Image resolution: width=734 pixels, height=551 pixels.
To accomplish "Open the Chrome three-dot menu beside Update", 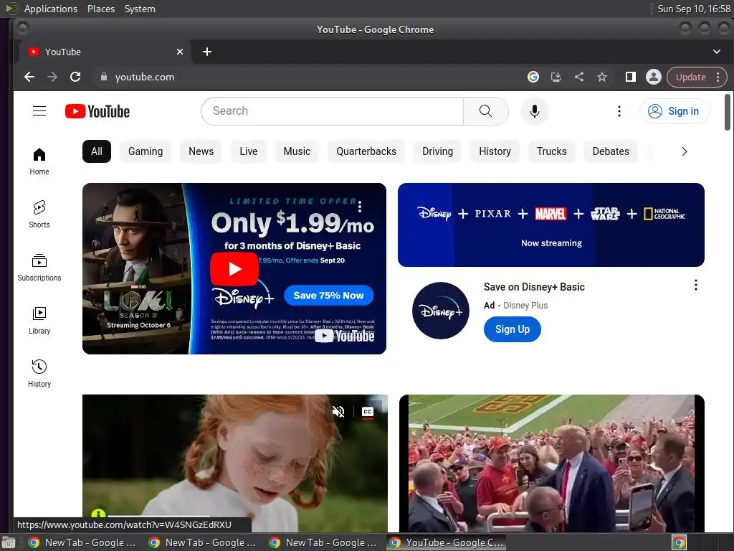I will point(718,77).
